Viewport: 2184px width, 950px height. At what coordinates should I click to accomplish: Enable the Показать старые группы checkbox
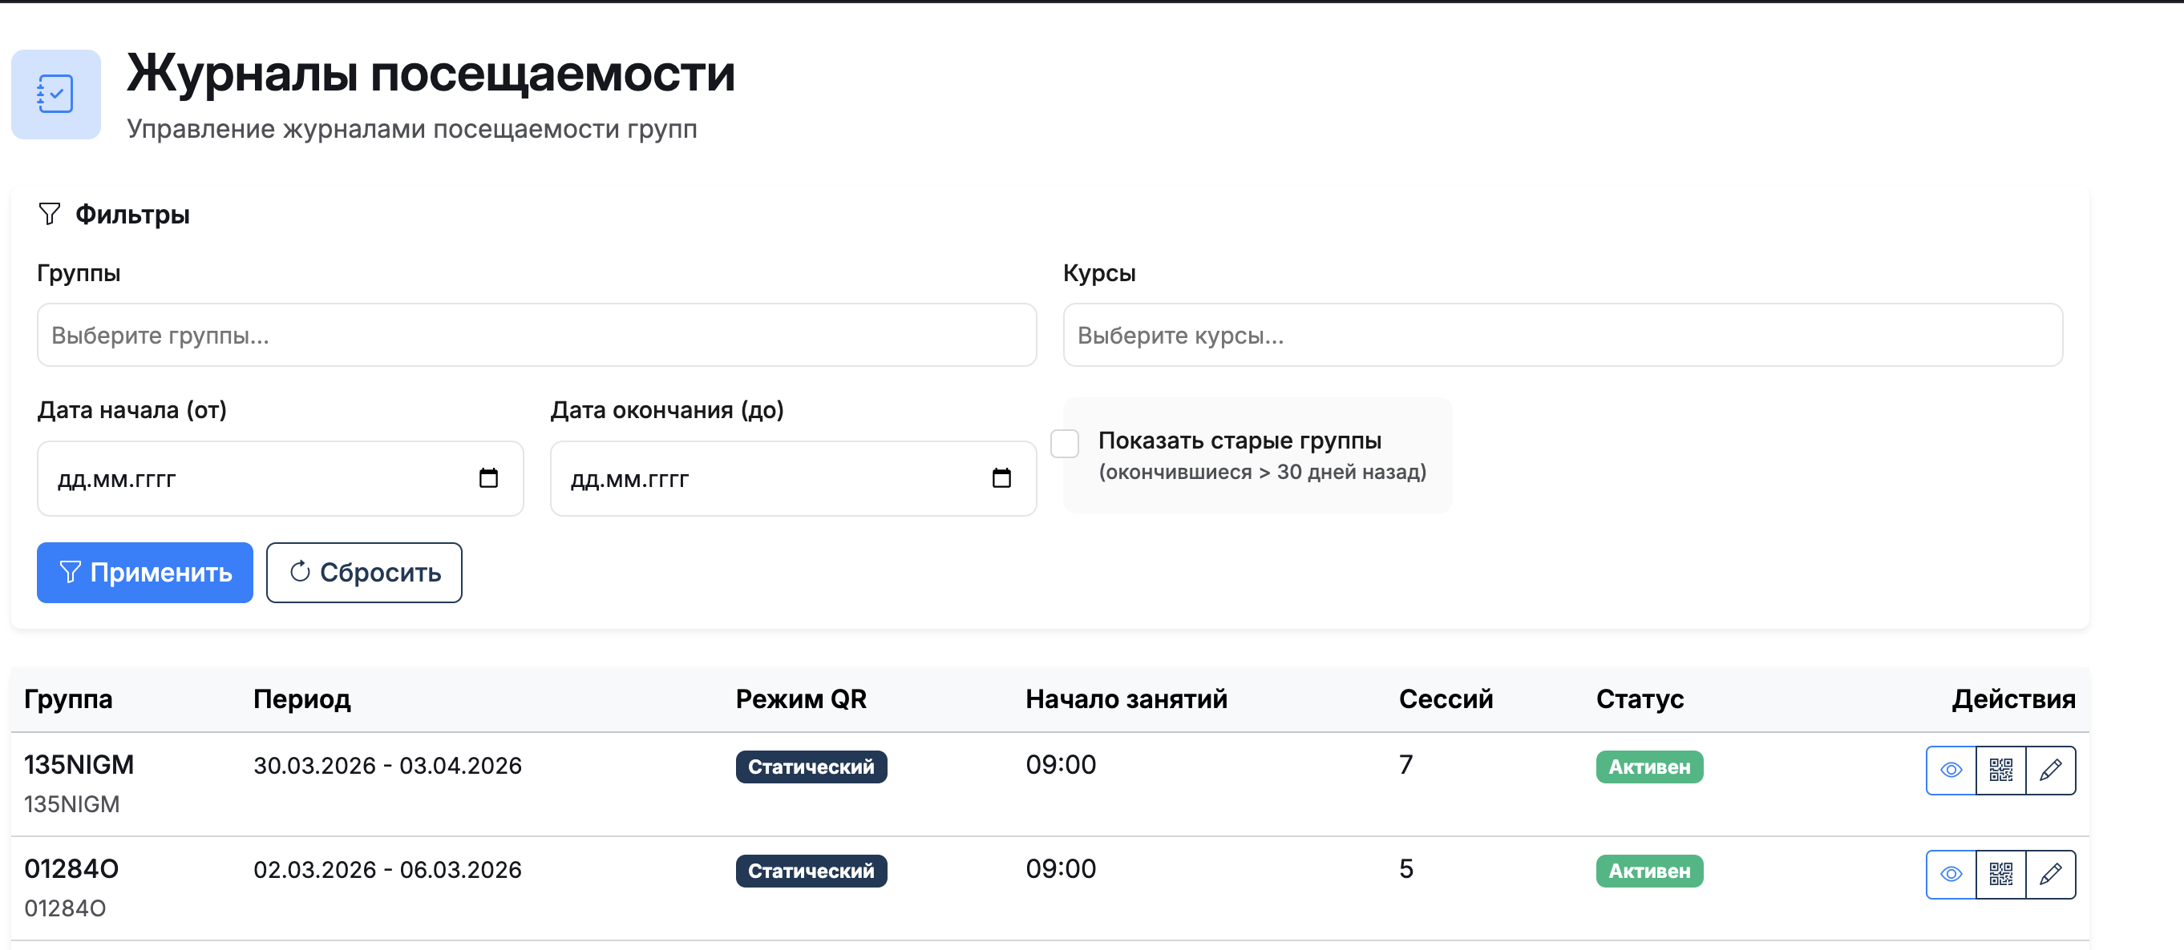pyautogui.click(x=1064, y=443)
